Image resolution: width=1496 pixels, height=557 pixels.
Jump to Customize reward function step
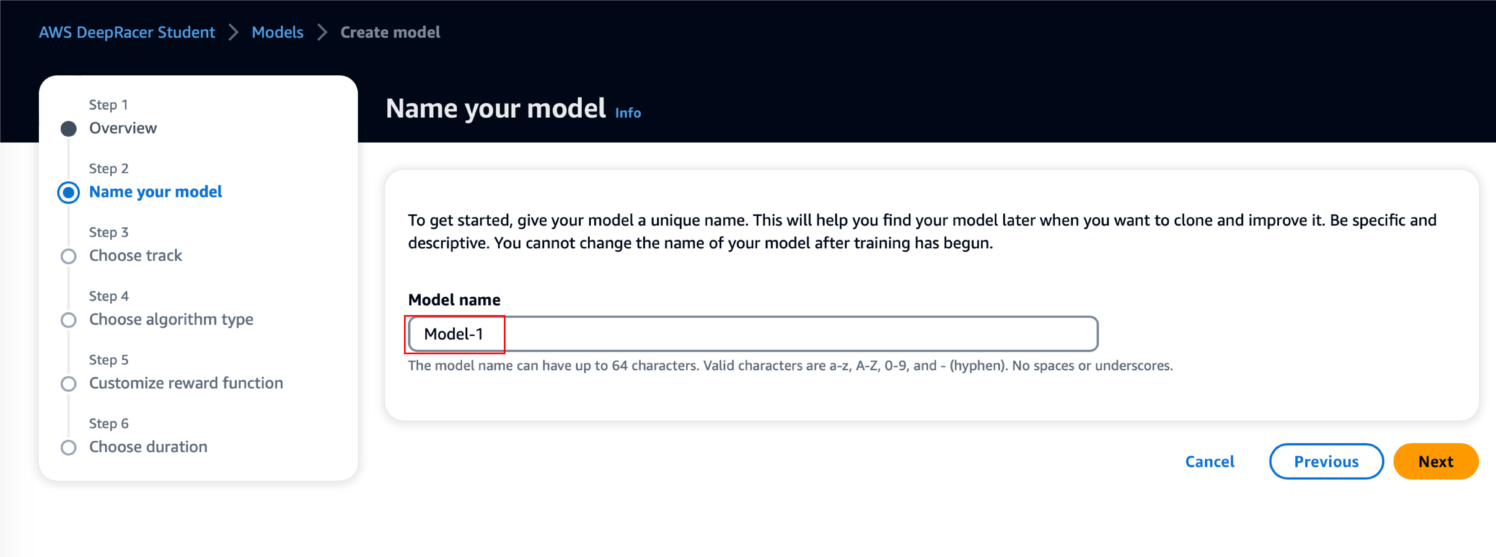186,383
